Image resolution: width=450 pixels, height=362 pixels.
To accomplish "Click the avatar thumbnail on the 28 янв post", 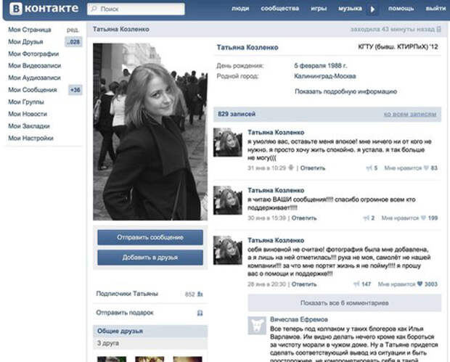I will pos(228,250).
